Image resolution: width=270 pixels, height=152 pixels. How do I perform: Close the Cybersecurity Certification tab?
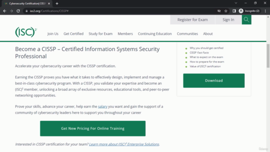[49, 4]
